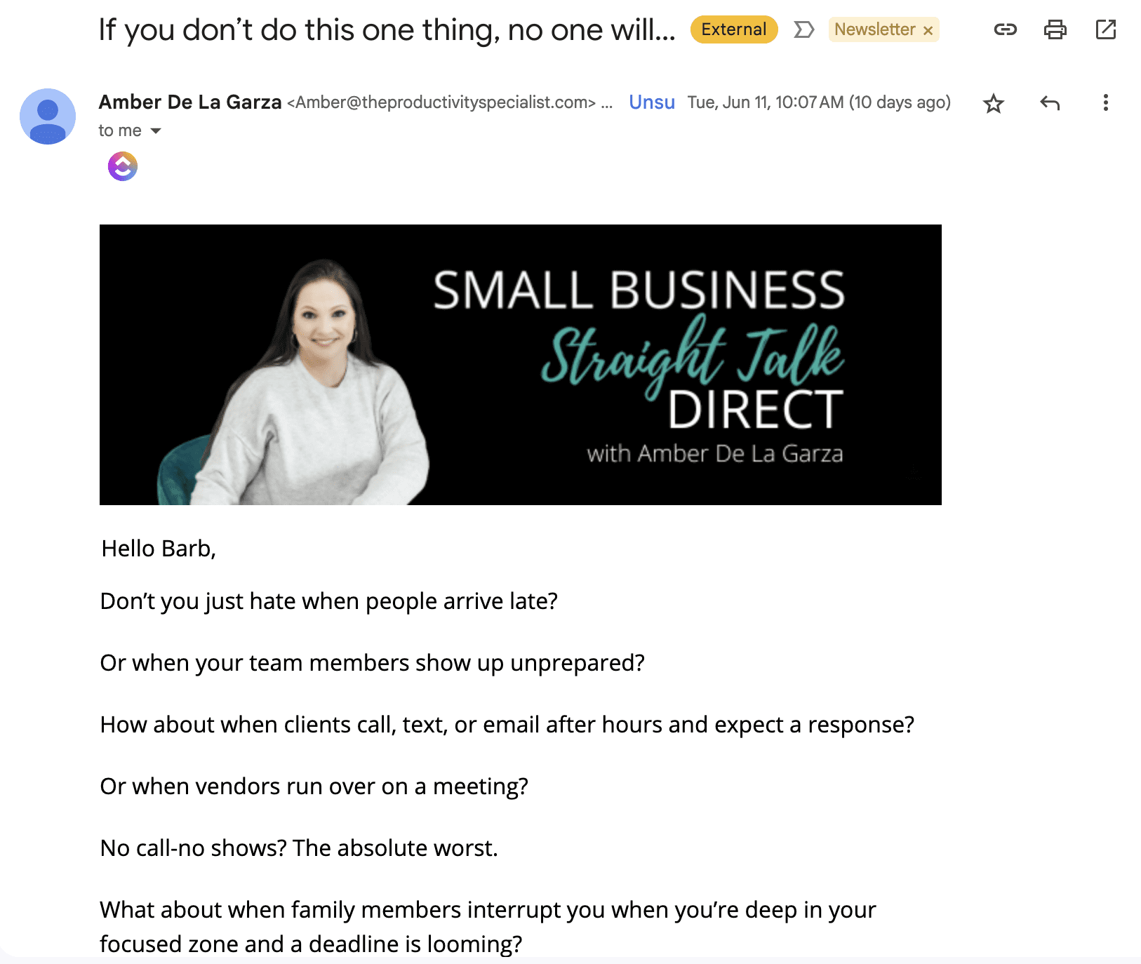Remove the Newsletter label
Image resolution: width=1141 pixels, height=964 pixels.
(928, 31)
